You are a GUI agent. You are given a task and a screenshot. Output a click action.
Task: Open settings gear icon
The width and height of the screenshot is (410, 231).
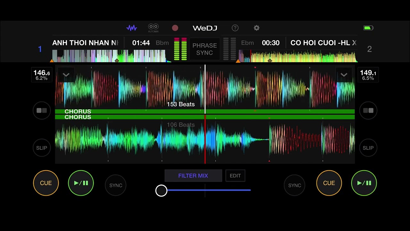tap(257, 28)
